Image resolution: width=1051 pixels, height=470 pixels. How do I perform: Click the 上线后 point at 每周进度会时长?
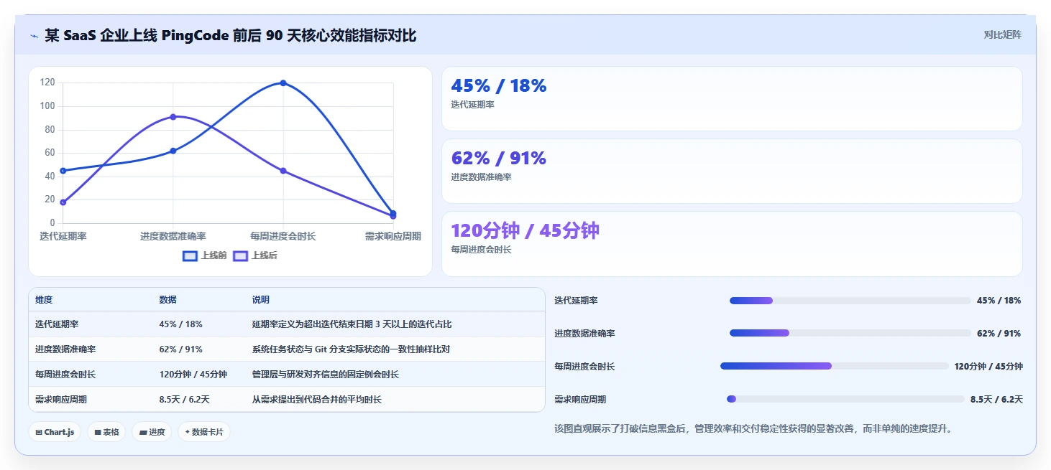(x=283, y=171)
